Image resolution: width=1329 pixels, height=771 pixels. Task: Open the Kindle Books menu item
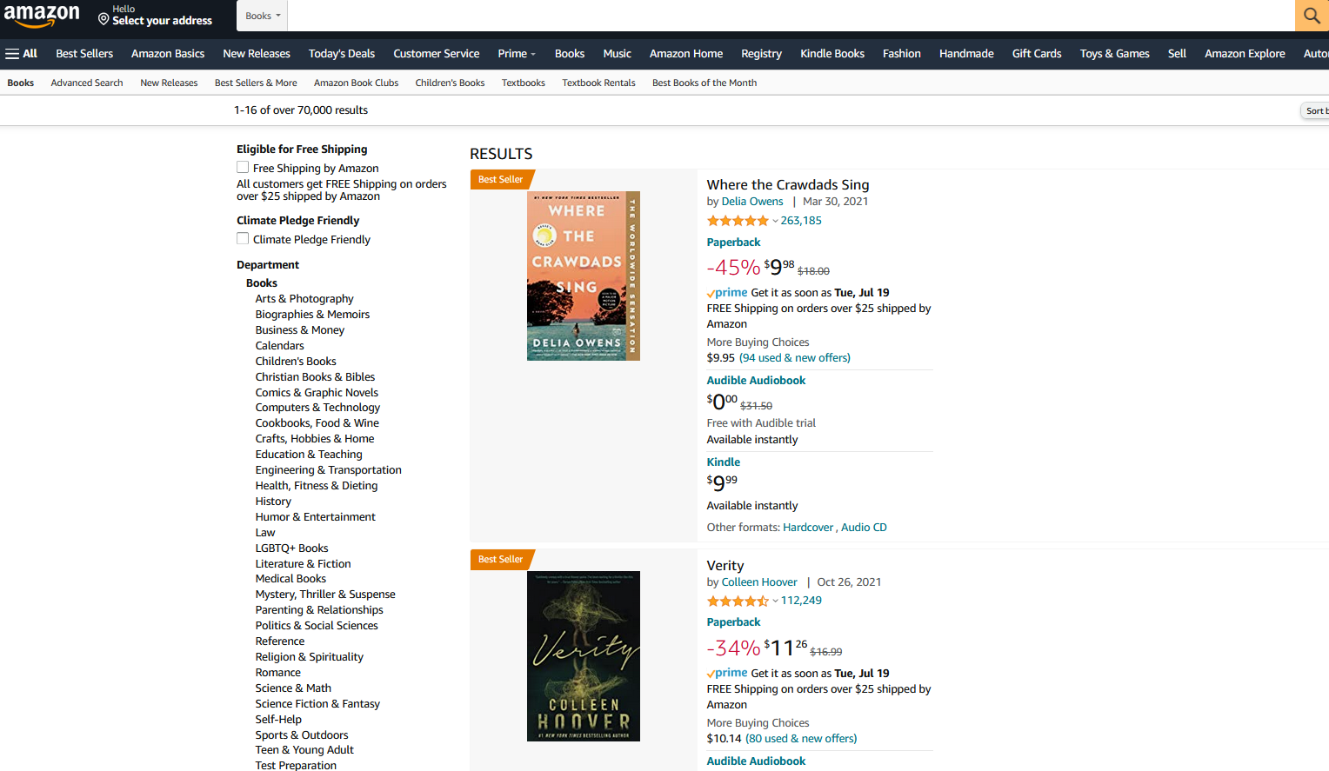831,53
